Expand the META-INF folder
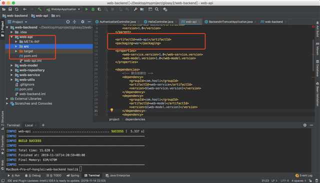The height and width of the screenshot is (183, 320). pyautogui.click(x=16, y=42)
